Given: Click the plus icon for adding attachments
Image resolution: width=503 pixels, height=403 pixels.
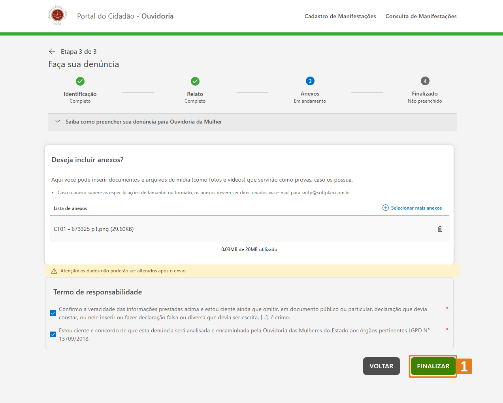Looking at the screenshot, I should pyautogui.click(x=386, y=208).
